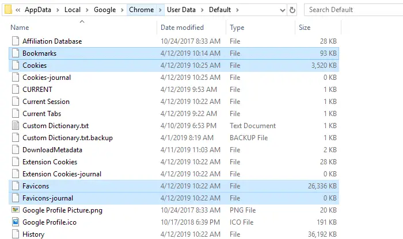Click the Google Profile.ico file icon
The height and width of the screenshot is (239, 403).
[x=16, y=222]
